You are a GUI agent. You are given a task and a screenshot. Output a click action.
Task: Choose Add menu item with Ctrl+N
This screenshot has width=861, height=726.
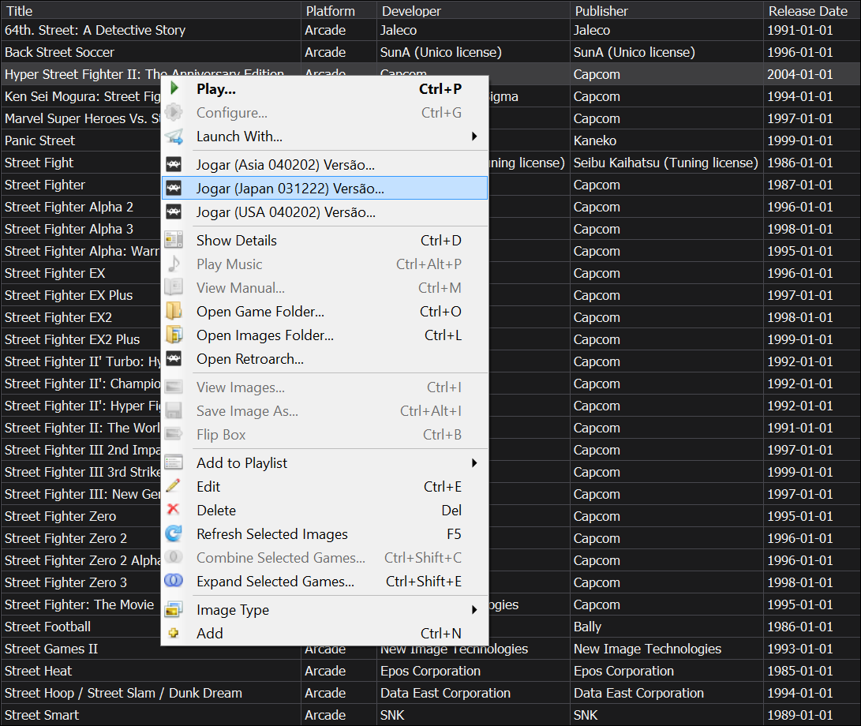point(324,633)
